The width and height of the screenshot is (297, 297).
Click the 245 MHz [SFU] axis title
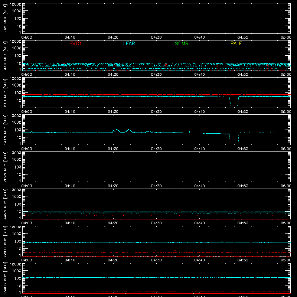click(x=5, y=18)
